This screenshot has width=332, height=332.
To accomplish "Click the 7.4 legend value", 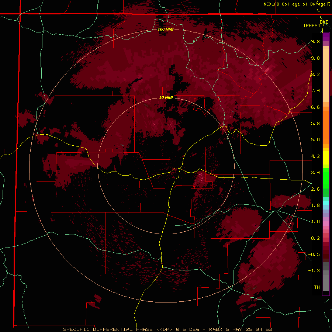I will (315, 91).
